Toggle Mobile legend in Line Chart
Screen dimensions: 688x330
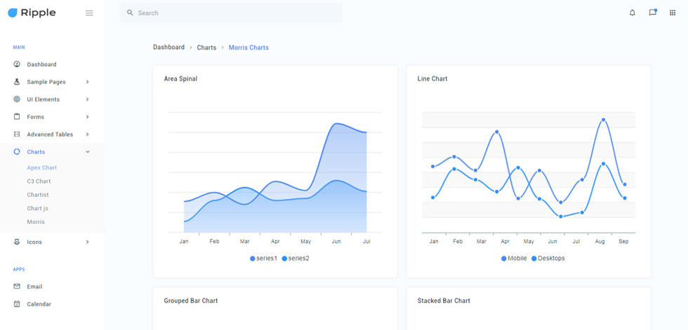tap(514, 259)
